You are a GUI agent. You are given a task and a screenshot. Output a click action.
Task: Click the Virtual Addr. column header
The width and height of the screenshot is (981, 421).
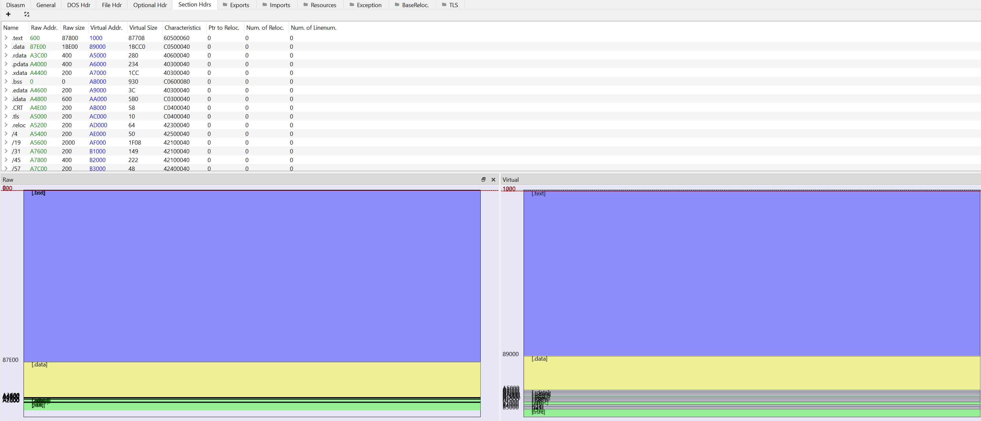pyautogui.click(x=107, y=27)
